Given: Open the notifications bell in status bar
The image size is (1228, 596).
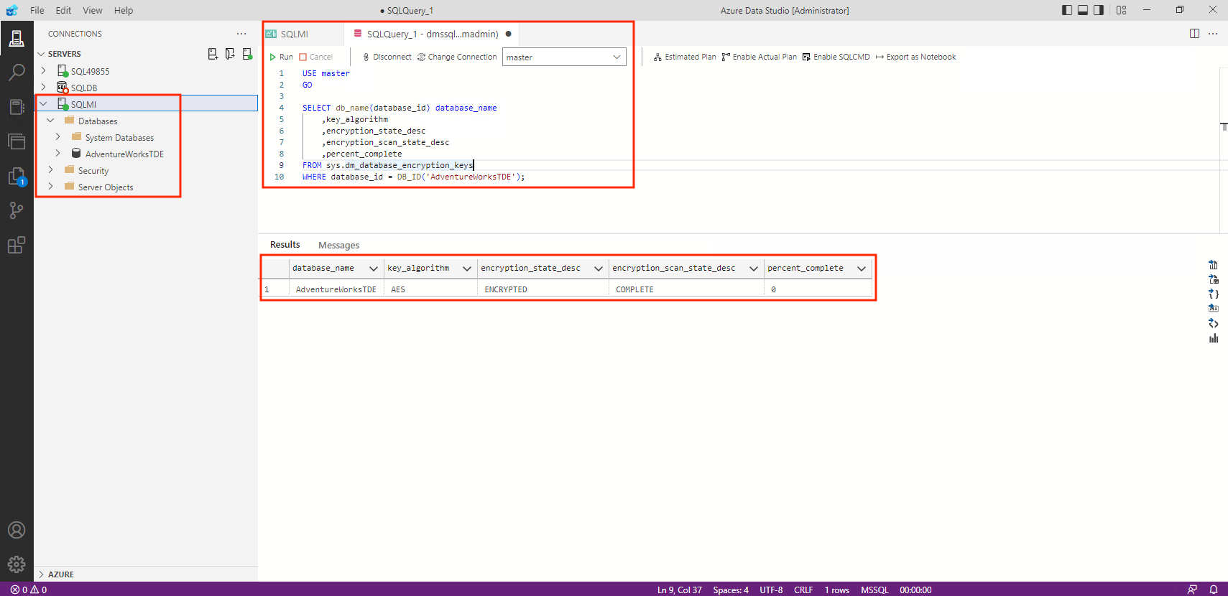Looking at the screenshot, I should (1214, 590).
